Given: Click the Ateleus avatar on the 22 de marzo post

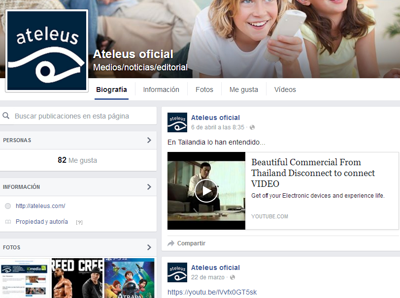Looking at the screenshot, I should point(177,272).
